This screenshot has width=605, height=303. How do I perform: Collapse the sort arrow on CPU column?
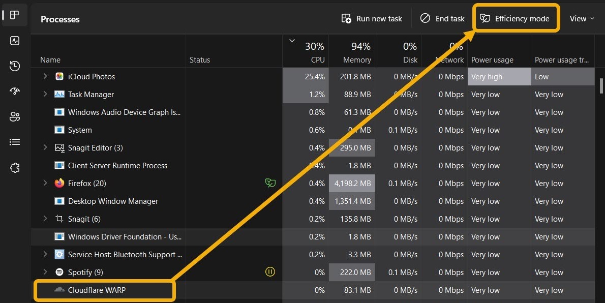tap(292, 41)
